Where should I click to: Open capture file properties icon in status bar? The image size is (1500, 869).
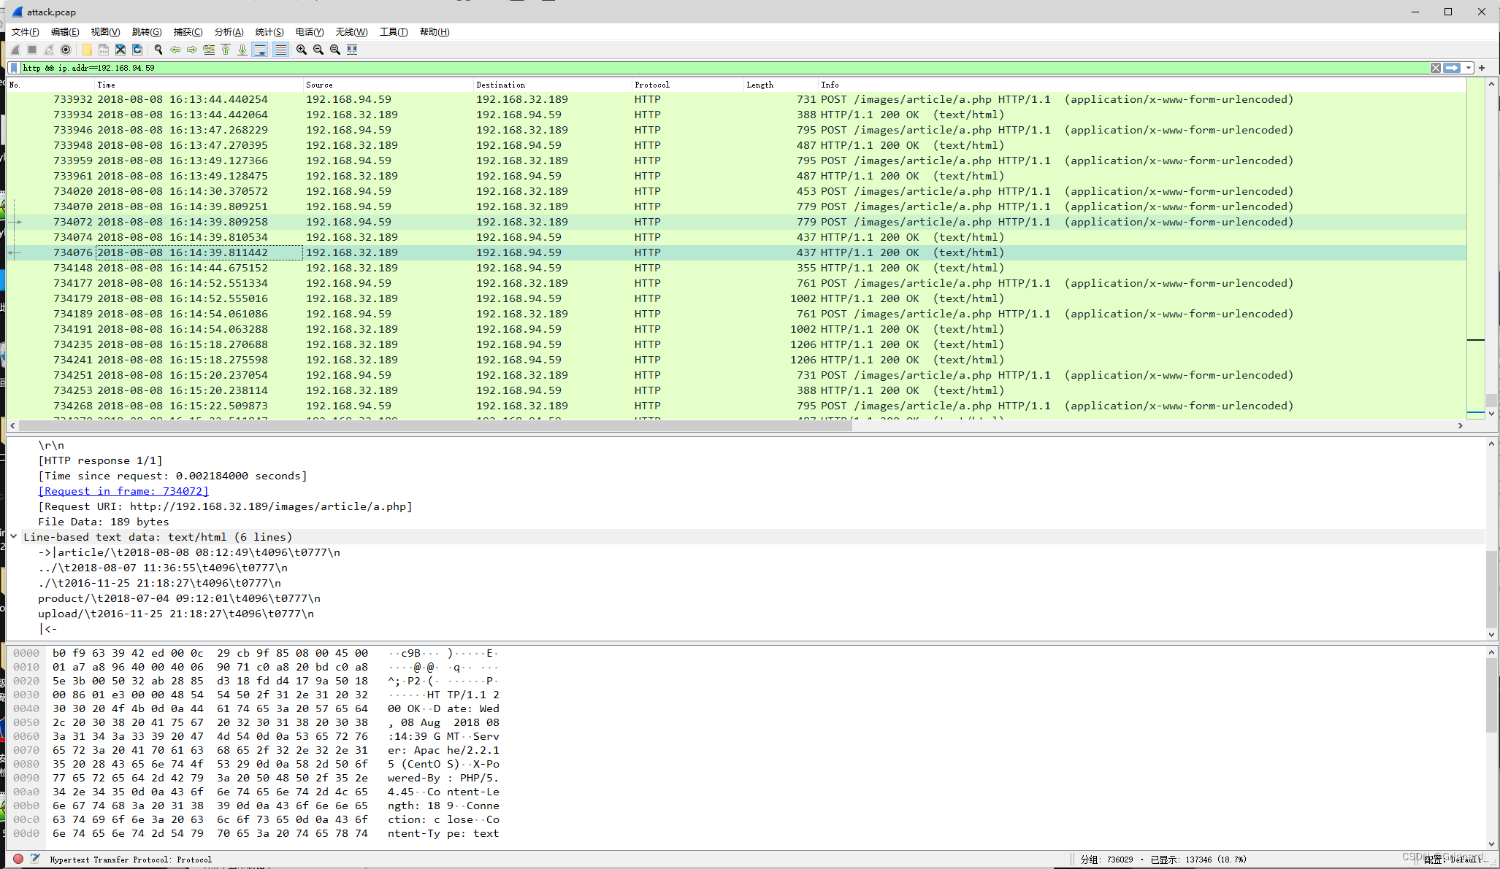click(35, 859)
